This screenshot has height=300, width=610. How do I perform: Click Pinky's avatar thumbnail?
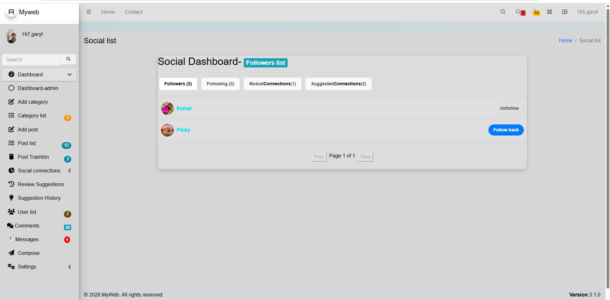[167, 130]
